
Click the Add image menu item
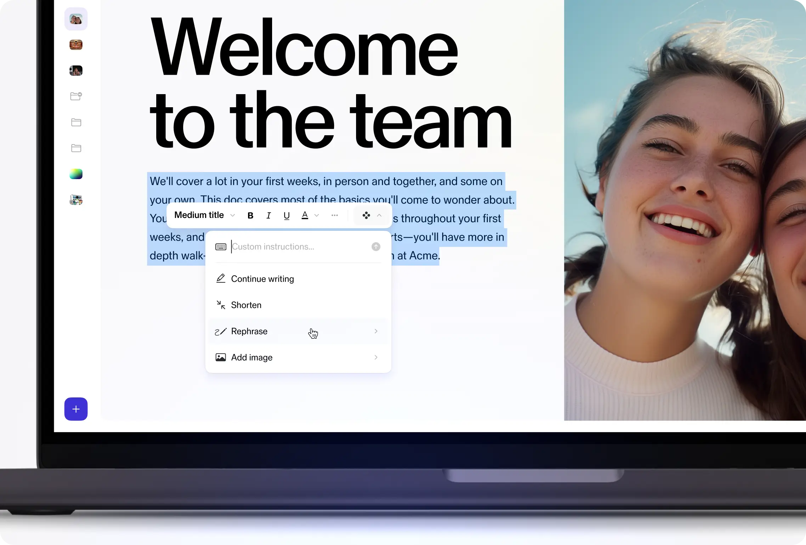point(252,357)
